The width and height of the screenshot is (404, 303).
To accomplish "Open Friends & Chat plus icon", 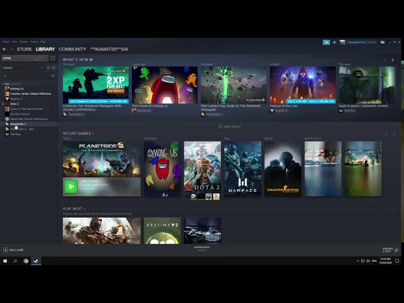I will coord(396,250).
